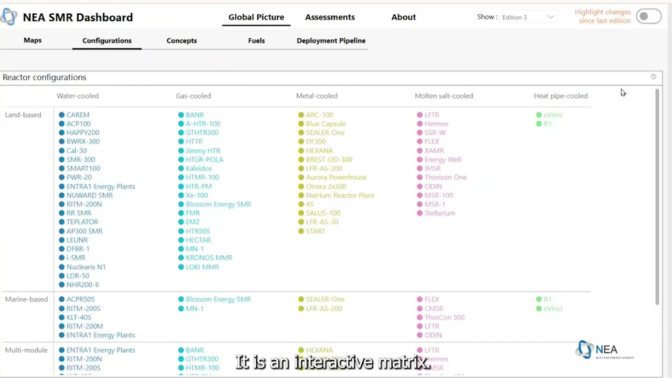The width and height of the screenshot is (672, 378).
Task: Select LEUNR reactor
Action: coord(77,239)
